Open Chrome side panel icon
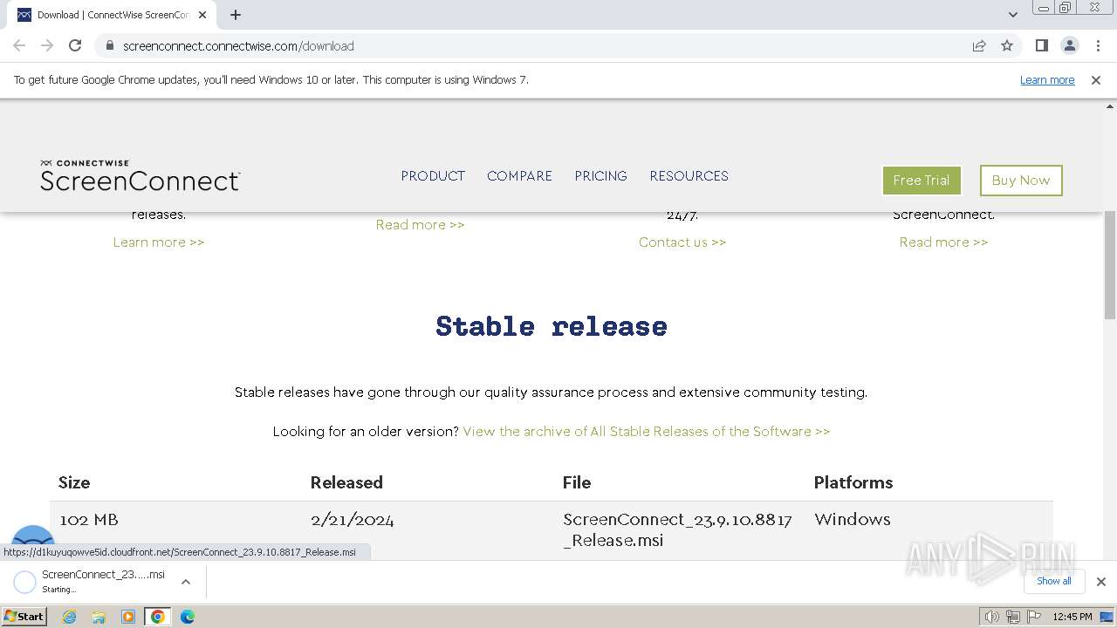The height and width of the screenshot is (628, 1117). tap(1041, 45)
